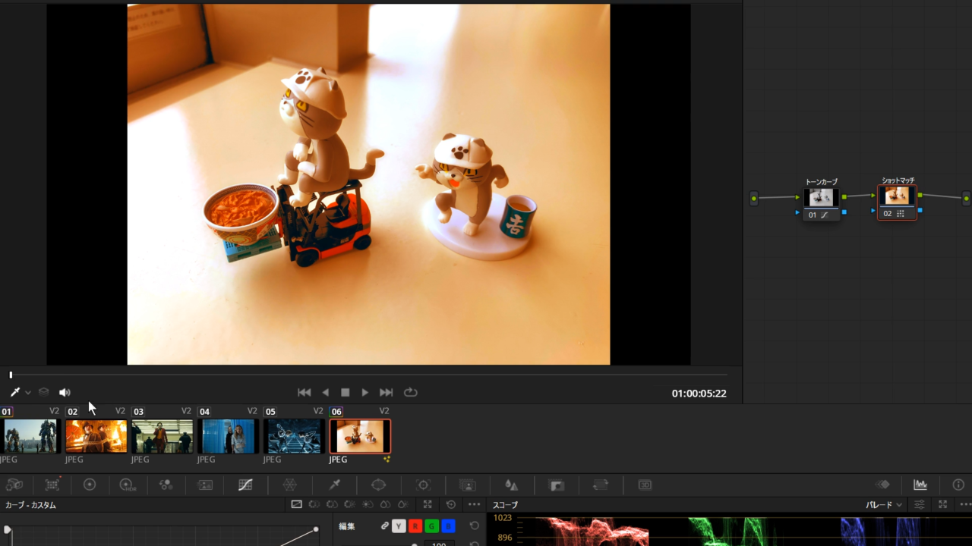Enable loop playback
Viewport: 972px width, 546px height.
pos(411,392)
